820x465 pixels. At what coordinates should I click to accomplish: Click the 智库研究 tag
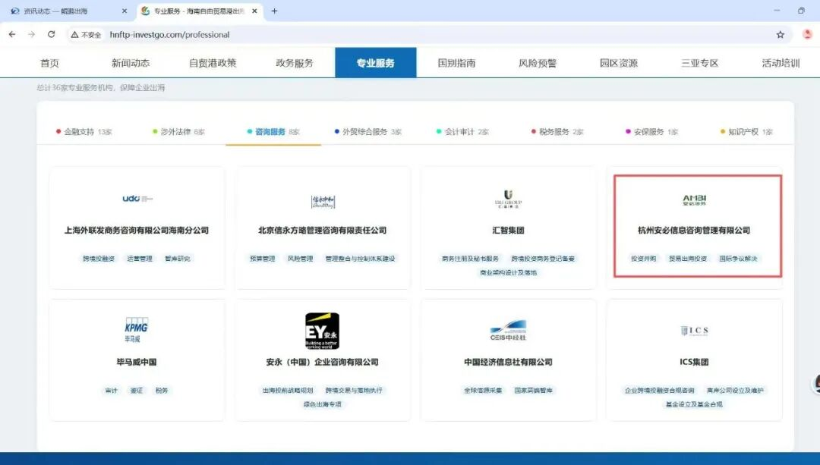coord(178,258)
